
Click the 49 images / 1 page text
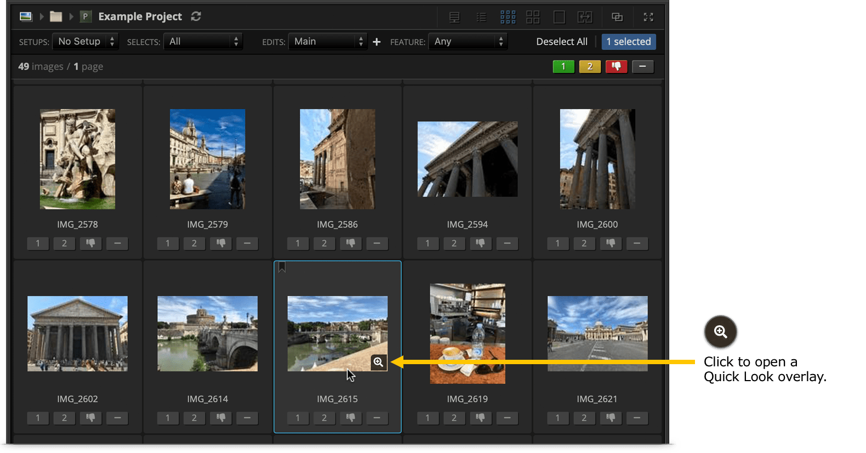(61, 66)
